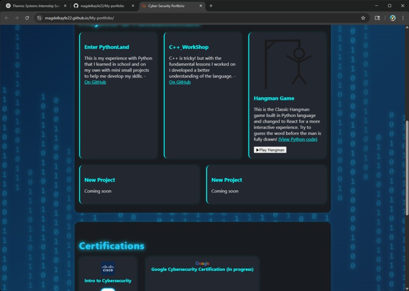
Task: Switch to the magdelkayfe22/My-portfolio GitHub tab
Action: click(x=102, y=6)
